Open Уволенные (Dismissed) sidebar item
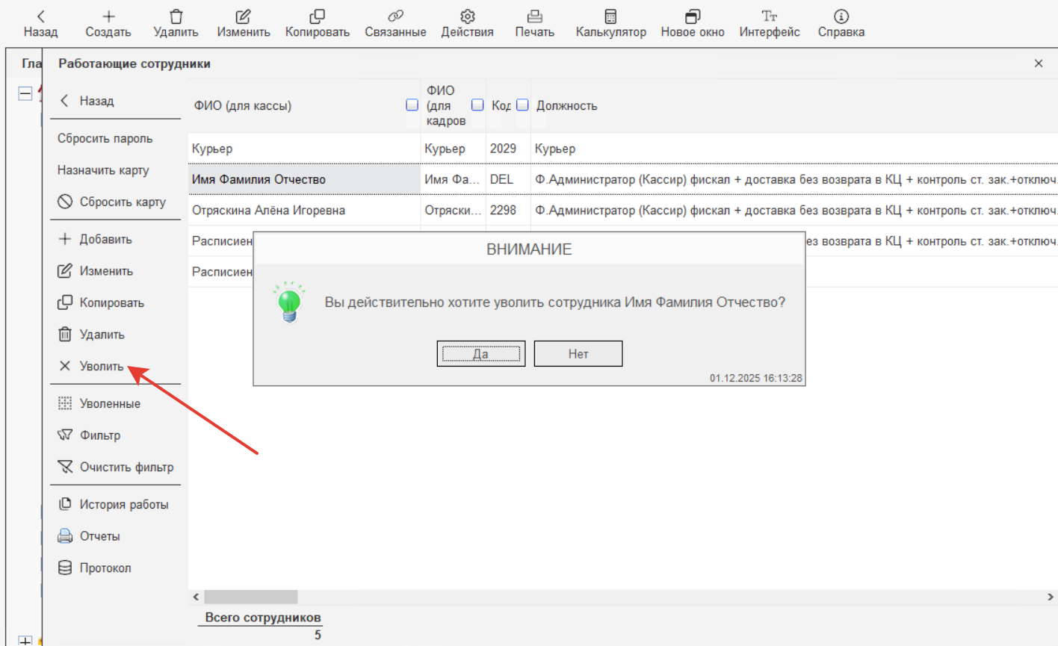Image resolution: width=1058 pixels, height=646 pixels. (110, 403)
